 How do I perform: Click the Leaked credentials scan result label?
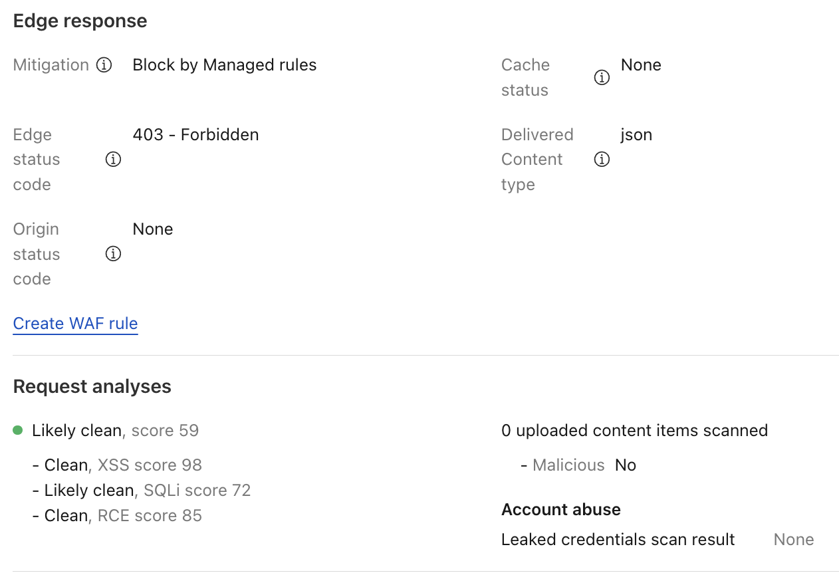618,540
